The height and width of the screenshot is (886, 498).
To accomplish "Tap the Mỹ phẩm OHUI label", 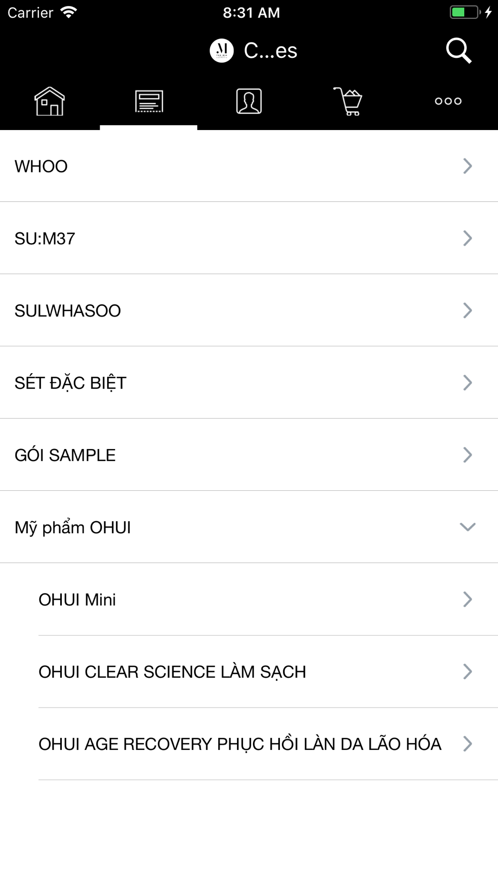I will (x=73, y=527).
